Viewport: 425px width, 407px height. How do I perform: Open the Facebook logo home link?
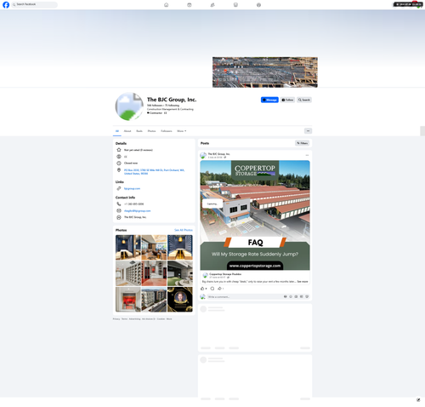(6, 5)
